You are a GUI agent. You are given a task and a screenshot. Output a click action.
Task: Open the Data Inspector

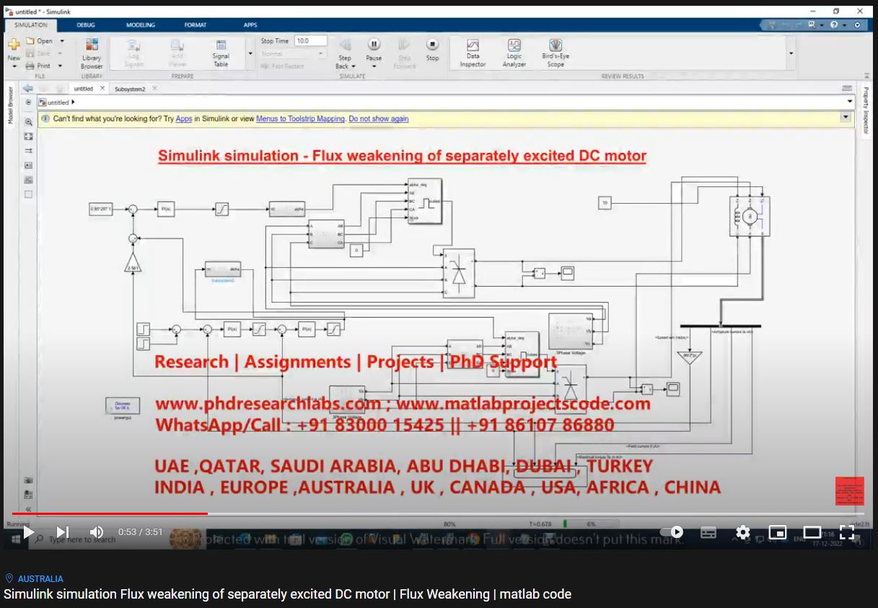(x=473, y=53)
